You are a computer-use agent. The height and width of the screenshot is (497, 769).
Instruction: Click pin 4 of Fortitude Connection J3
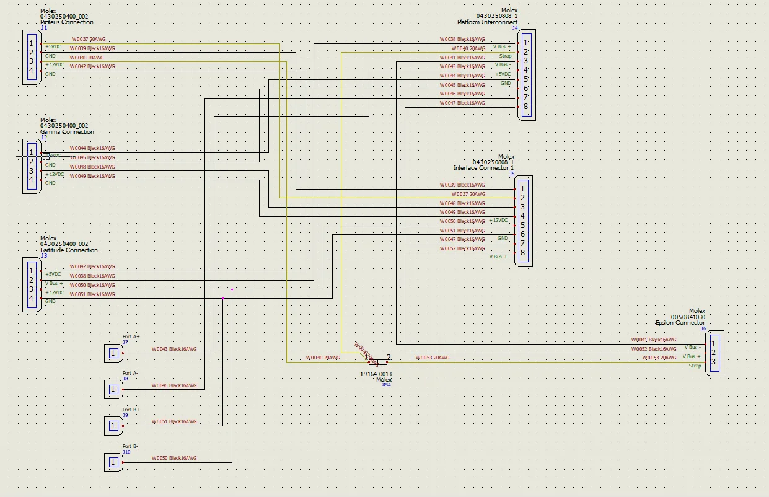coord(31,298)
